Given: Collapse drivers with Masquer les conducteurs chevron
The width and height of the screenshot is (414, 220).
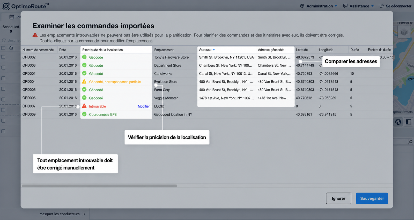Looking at the screenshot, I should 84,214.
